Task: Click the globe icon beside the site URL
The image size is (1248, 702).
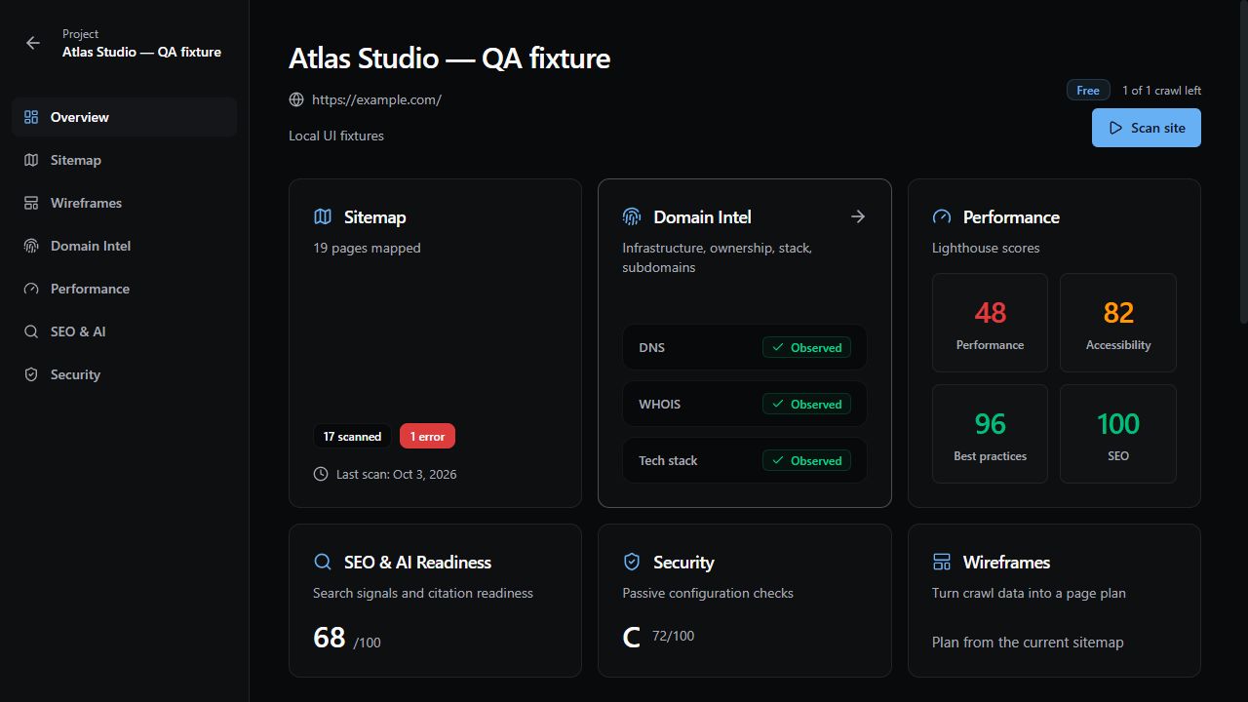Action: 296,99
